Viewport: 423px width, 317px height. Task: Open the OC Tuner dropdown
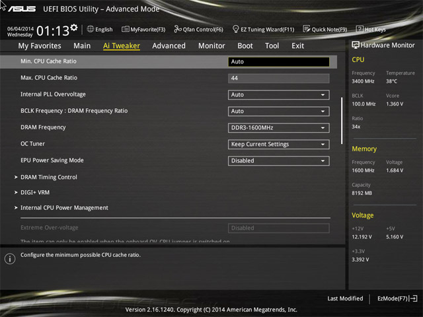click(x=279, y=144)
